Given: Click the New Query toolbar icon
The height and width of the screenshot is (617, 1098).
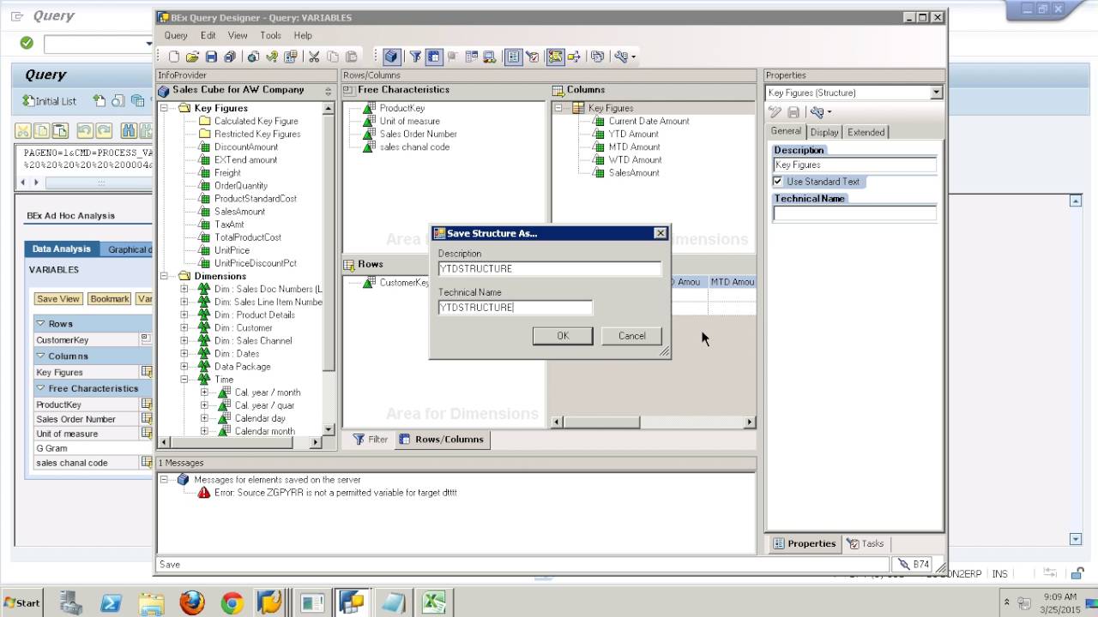Looking at the screenshot, I should pyautogui.click(x=174, y=57).
